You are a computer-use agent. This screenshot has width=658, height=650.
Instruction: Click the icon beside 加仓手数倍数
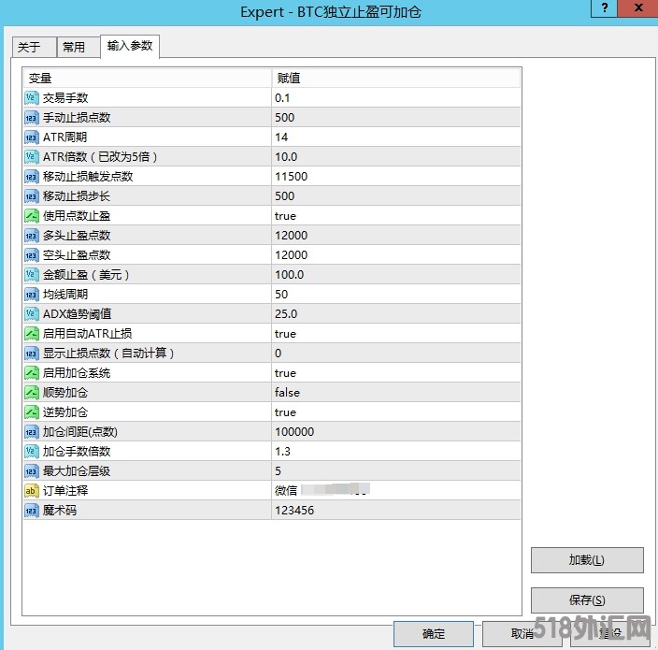click(x=32, y=452)
